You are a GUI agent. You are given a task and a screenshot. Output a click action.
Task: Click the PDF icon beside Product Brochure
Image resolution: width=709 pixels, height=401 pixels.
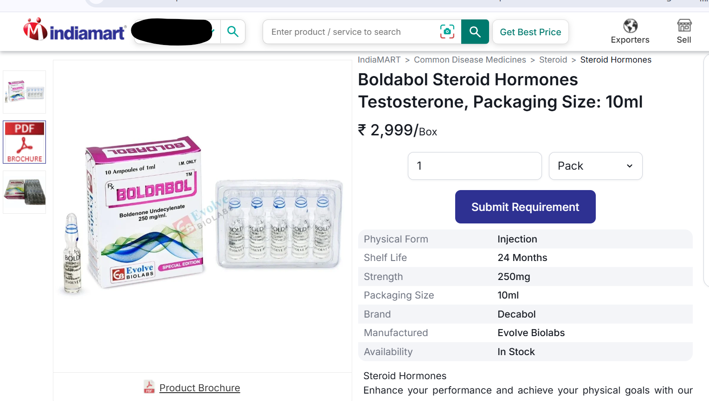pos(149,387)
